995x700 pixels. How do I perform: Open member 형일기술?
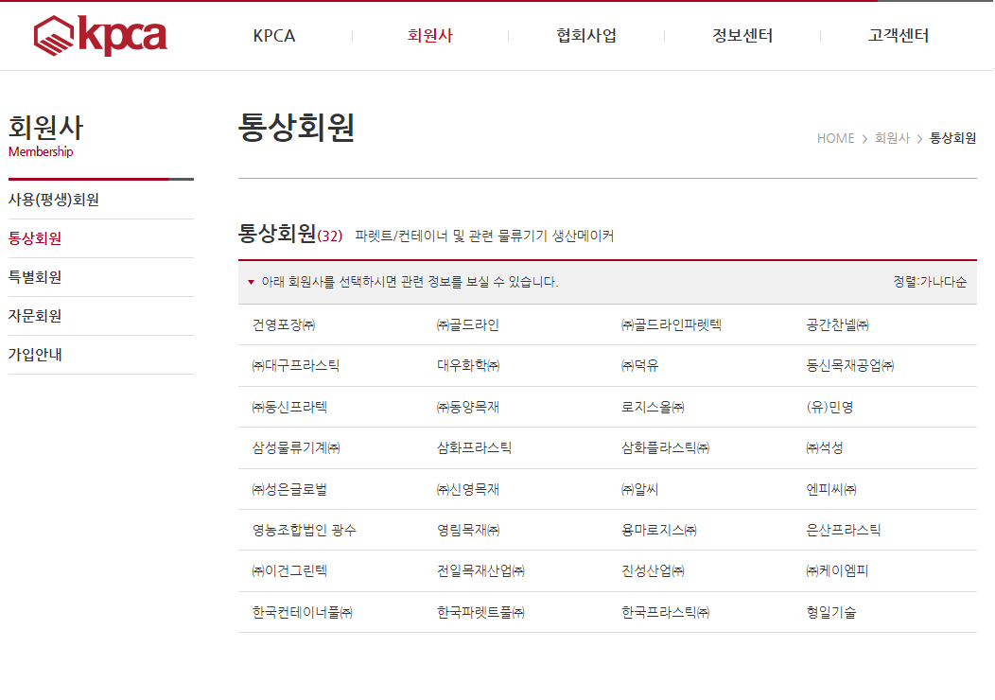(830, 612)
